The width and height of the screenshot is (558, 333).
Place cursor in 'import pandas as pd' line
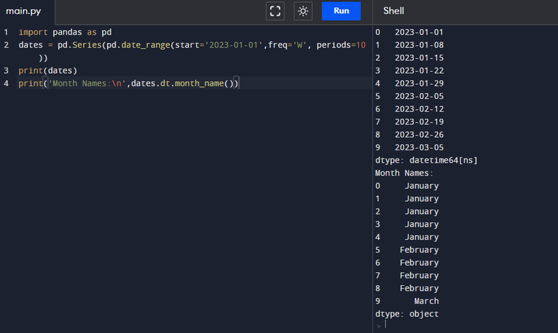65,32
